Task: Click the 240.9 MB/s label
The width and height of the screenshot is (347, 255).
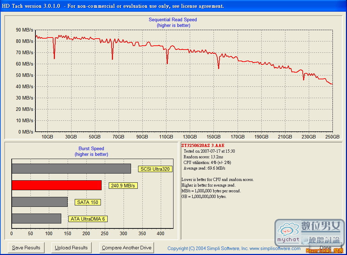Action: [x=123, y=186]
